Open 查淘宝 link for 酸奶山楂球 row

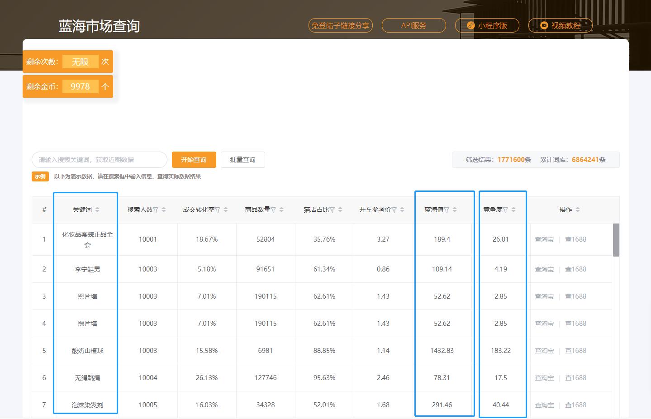point(544,350)
